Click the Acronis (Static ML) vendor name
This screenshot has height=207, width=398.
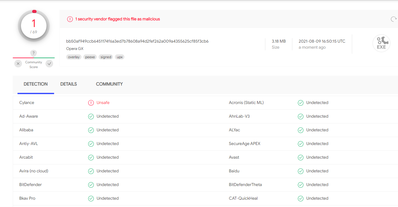click(246, 103)
